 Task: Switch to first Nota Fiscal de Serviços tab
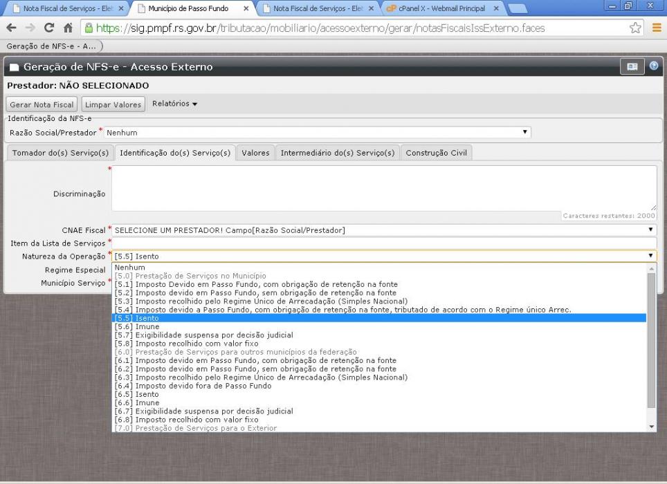point(67,8)
